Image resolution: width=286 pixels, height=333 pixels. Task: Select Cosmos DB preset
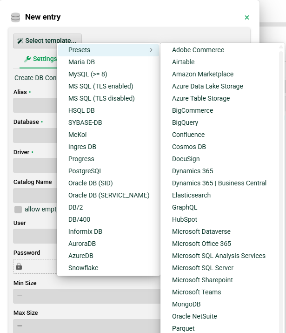[x=220, y=147]
